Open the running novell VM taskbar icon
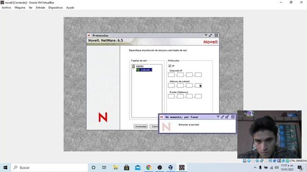The height and width of the screenshot is (172, 307). coord(182,168)
